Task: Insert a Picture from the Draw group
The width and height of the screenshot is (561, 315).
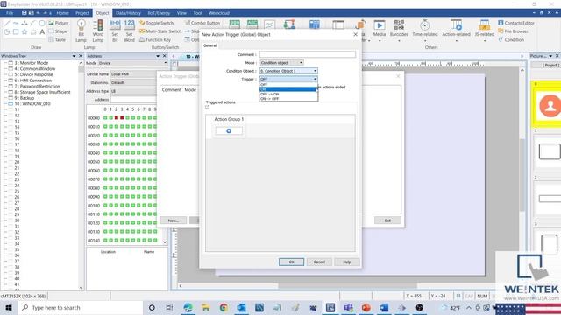Action: tap(59, 23)
